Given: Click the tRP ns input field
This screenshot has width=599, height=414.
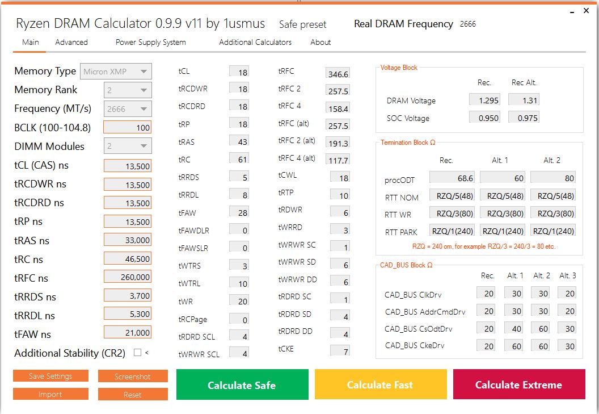Looking at the screenshot, I should pos(128,222).
